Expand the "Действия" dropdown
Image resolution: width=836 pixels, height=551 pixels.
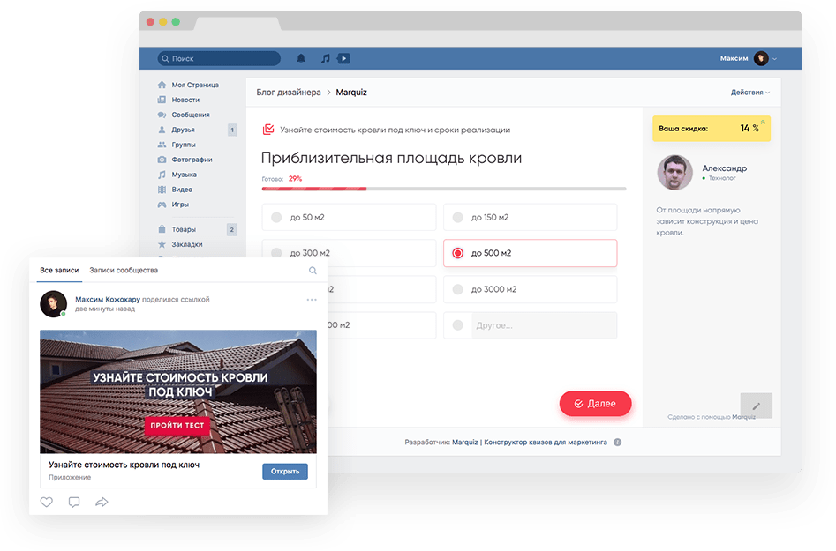tap(749, 93)
